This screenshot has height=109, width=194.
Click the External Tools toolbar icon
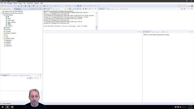pyautogui.click(x=29, y=6)
